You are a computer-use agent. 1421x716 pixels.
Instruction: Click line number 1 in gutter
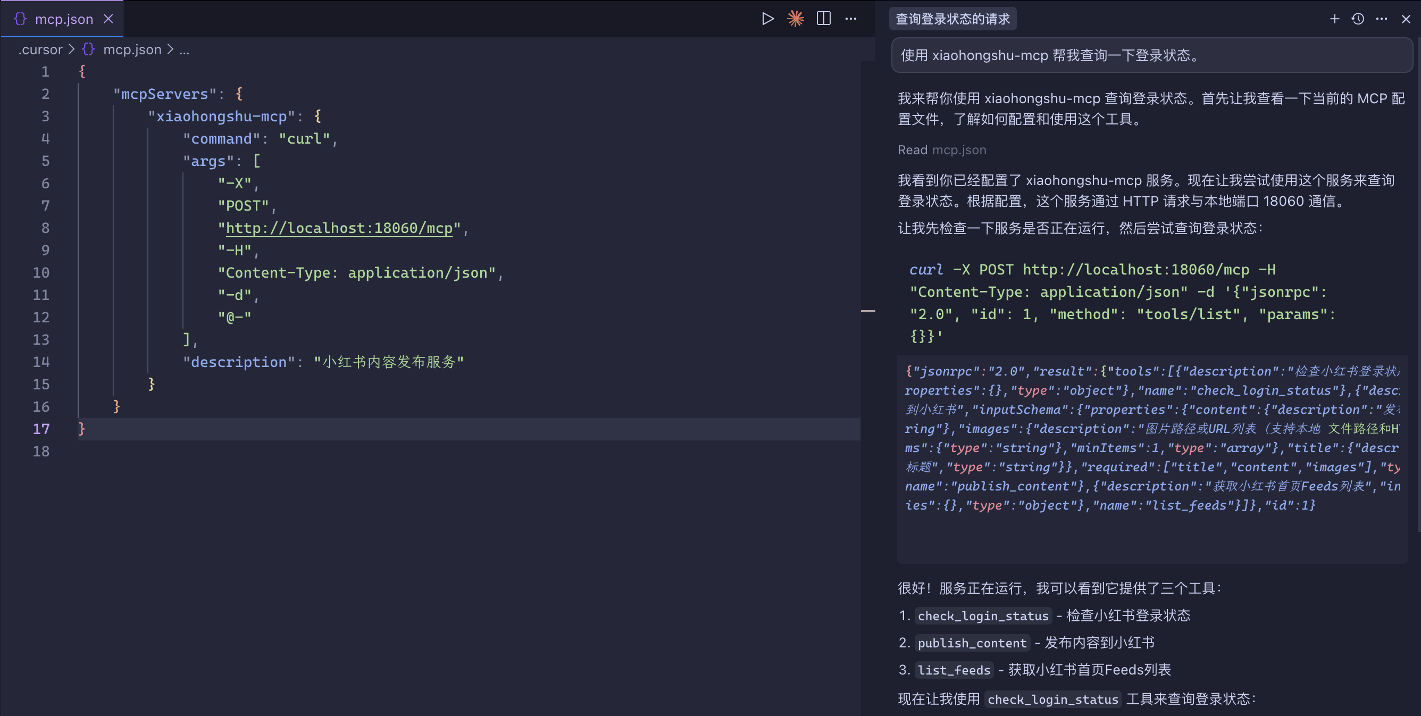click(x=45, y=72)
